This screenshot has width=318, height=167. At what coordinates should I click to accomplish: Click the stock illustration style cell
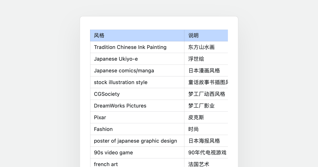121,82
